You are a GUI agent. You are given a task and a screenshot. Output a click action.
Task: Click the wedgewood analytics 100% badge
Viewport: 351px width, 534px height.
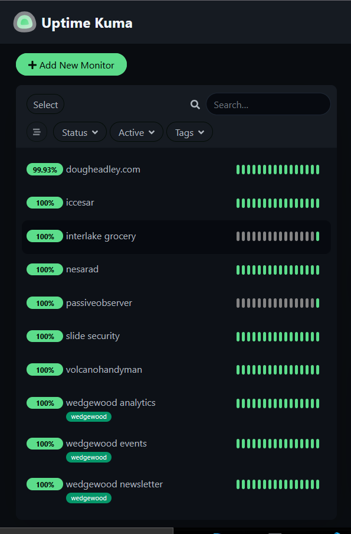pos(45,403)
